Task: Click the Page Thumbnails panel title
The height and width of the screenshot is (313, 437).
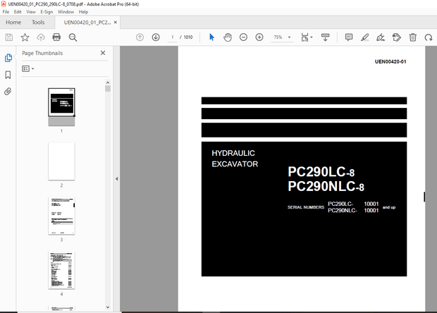Action: tap(42, 53)
